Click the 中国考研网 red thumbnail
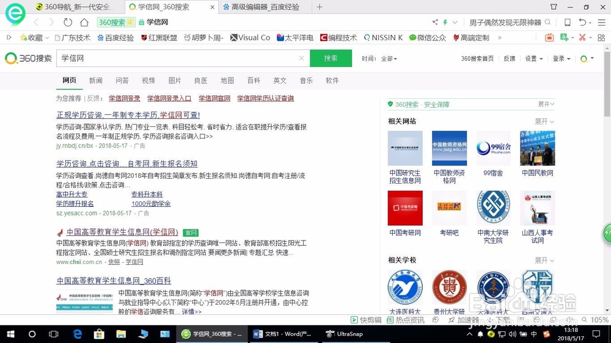 tap(405, 208)
